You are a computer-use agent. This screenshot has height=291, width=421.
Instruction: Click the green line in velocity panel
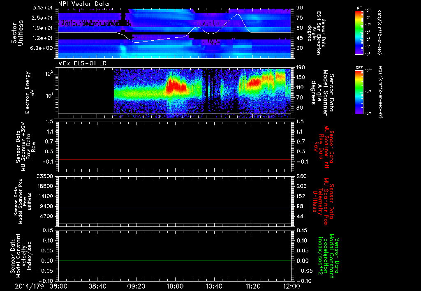pyautogui.click(x=174, y=261)
